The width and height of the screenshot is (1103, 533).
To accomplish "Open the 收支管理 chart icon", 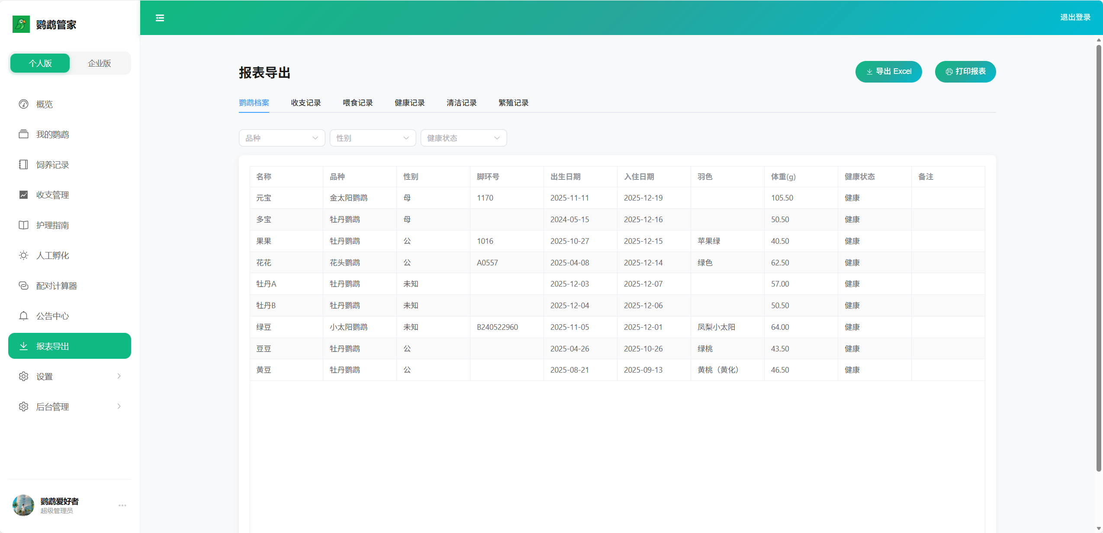I will tap(23, 195).
